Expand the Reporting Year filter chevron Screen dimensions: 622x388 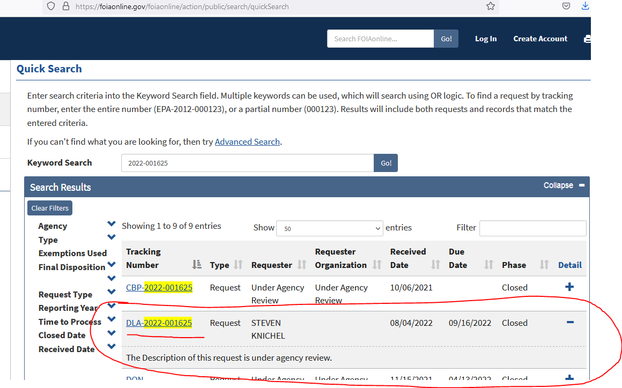coord(112,305)
